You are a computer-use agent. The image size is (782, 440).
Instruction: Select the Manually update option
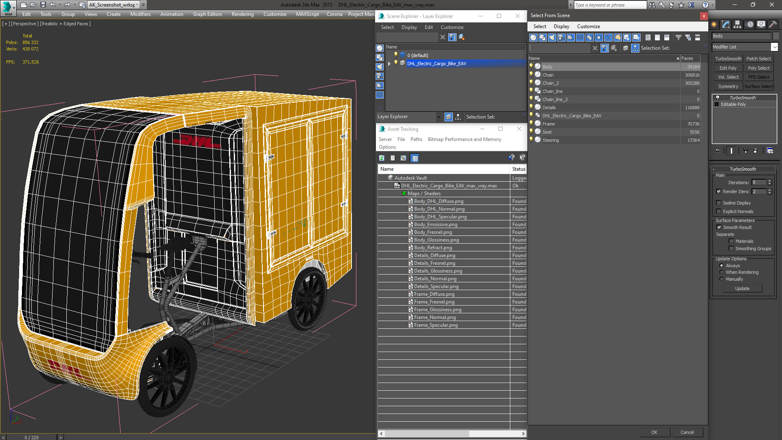tap(721, 279)
